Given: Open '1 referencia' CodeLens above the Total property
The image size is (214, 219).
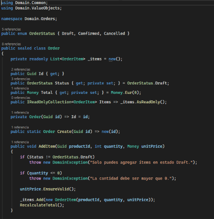Looking at the screenshot, I should (x=20, y=89).
